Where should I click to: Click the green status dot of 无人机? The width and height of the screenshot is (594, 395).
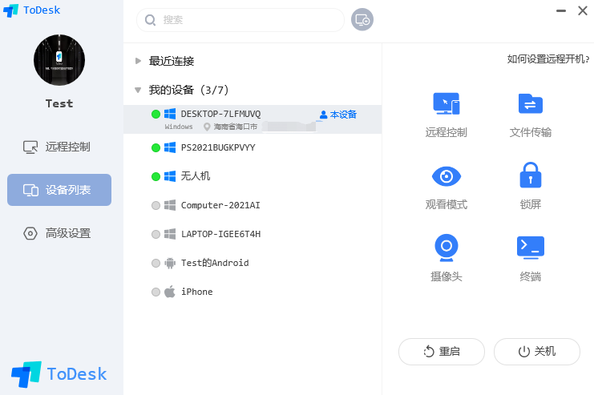[x=156, y=176]
